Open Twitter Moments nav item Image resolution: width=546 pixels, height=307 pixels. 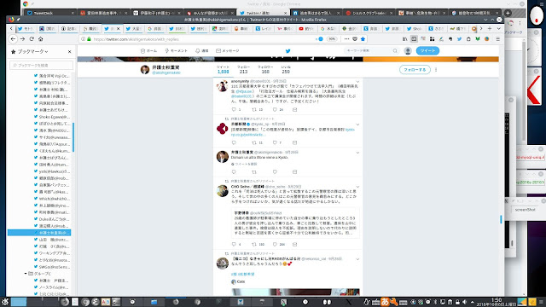coord(177,51)
